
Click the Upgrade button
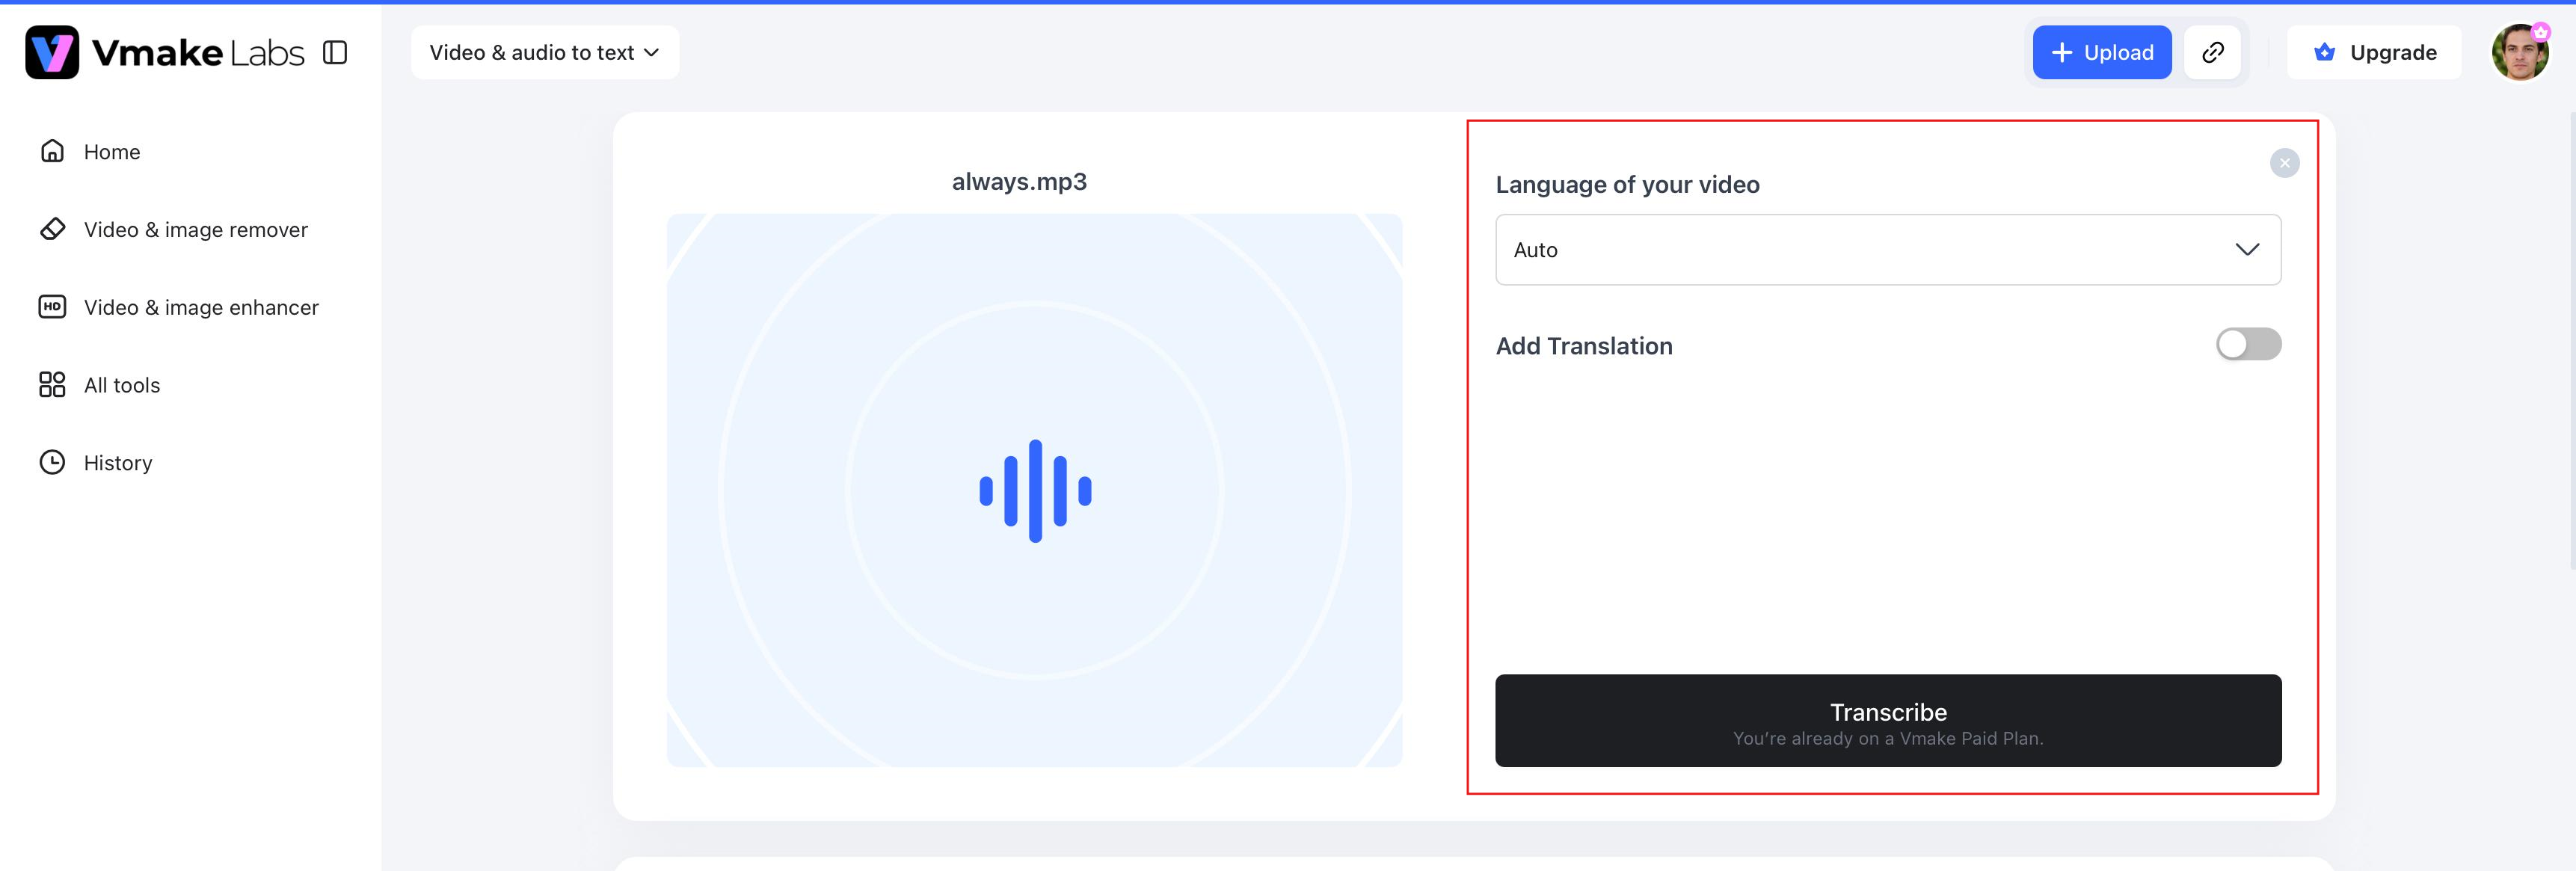point(2374,52)
